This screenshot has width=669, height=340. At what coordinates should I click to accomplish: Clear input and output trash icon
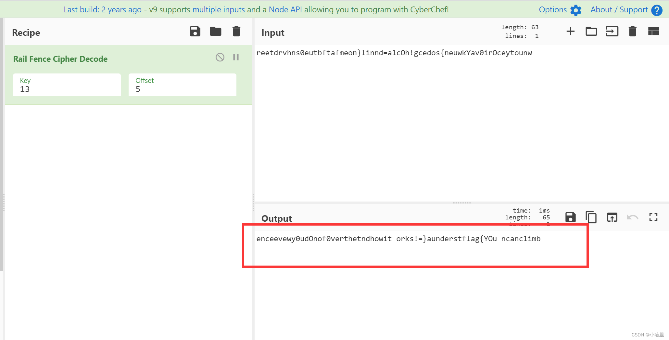(633, 32)
